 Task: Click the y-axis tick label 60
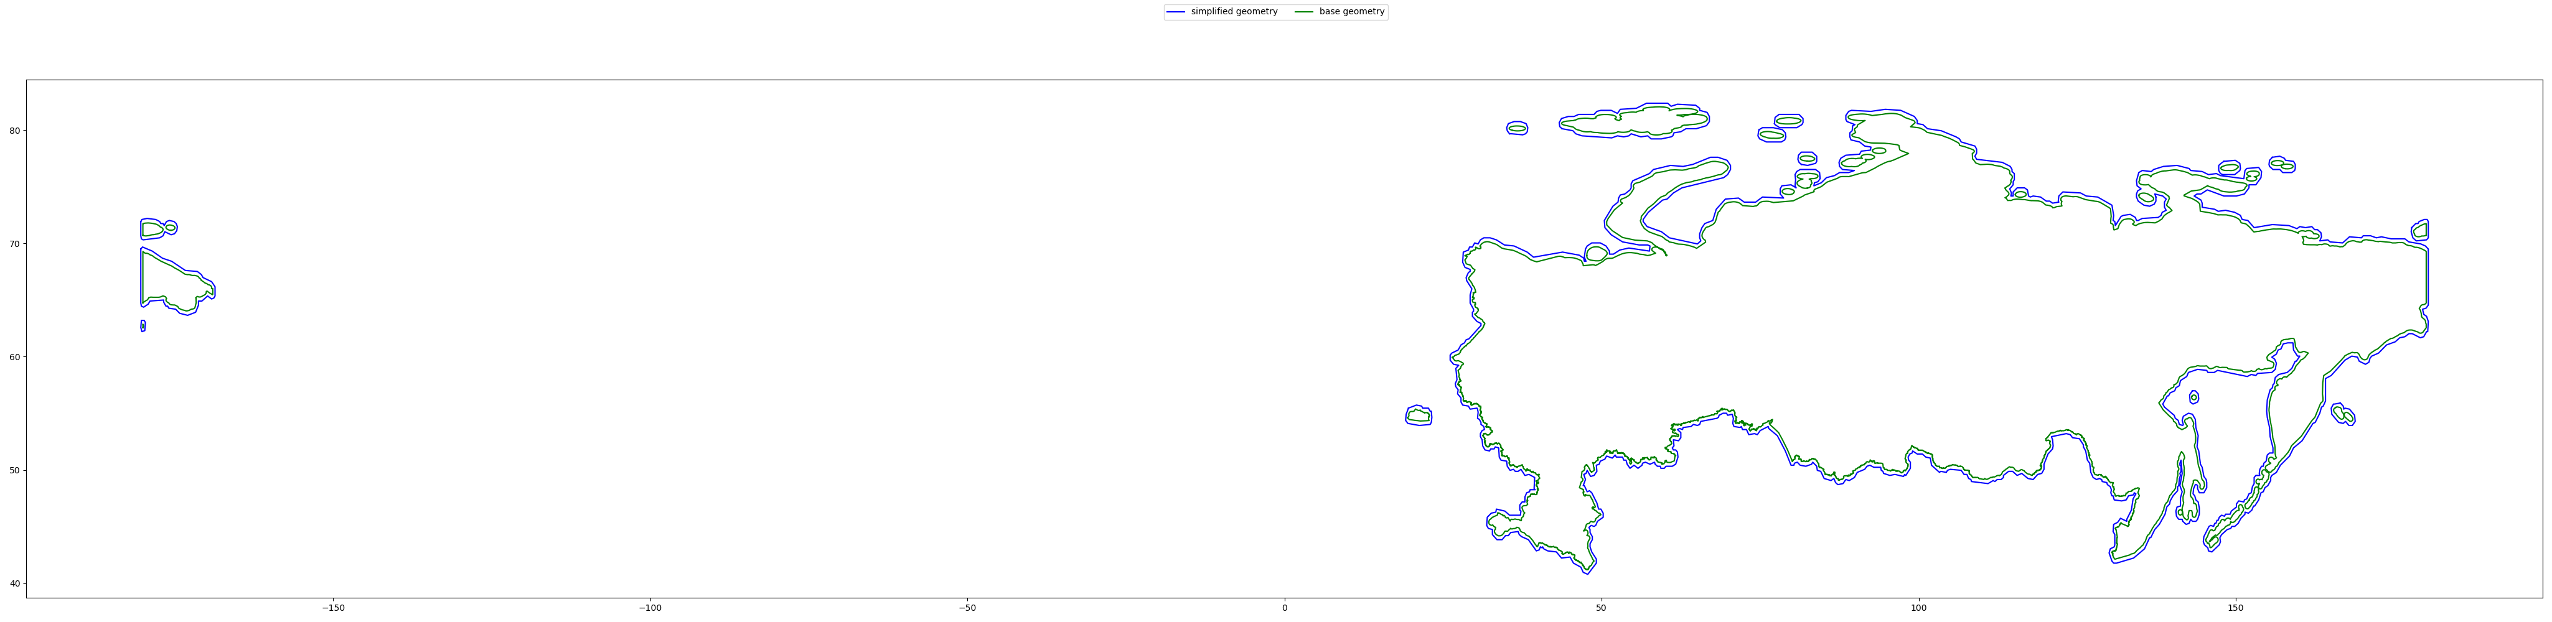pos(15,358)
